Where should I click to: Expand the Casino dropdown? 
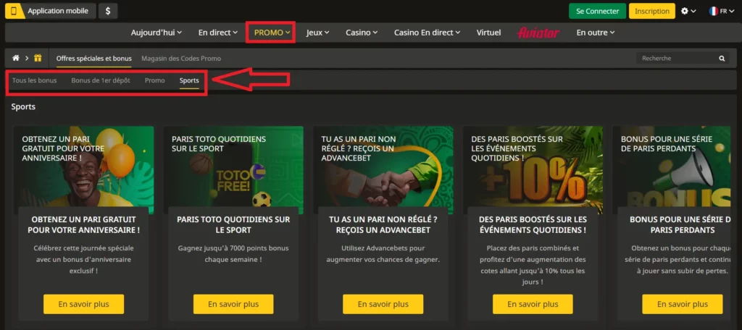click(362, 33)
